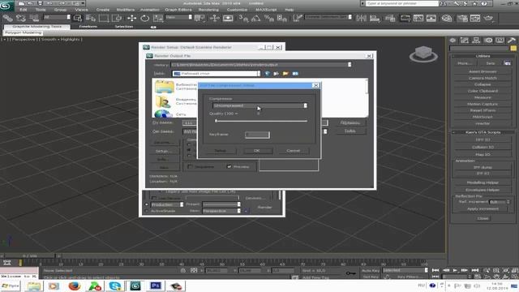Click the Mirror tool in main toolbar
Screen dimensions: 519x292
tap(362, 18)
